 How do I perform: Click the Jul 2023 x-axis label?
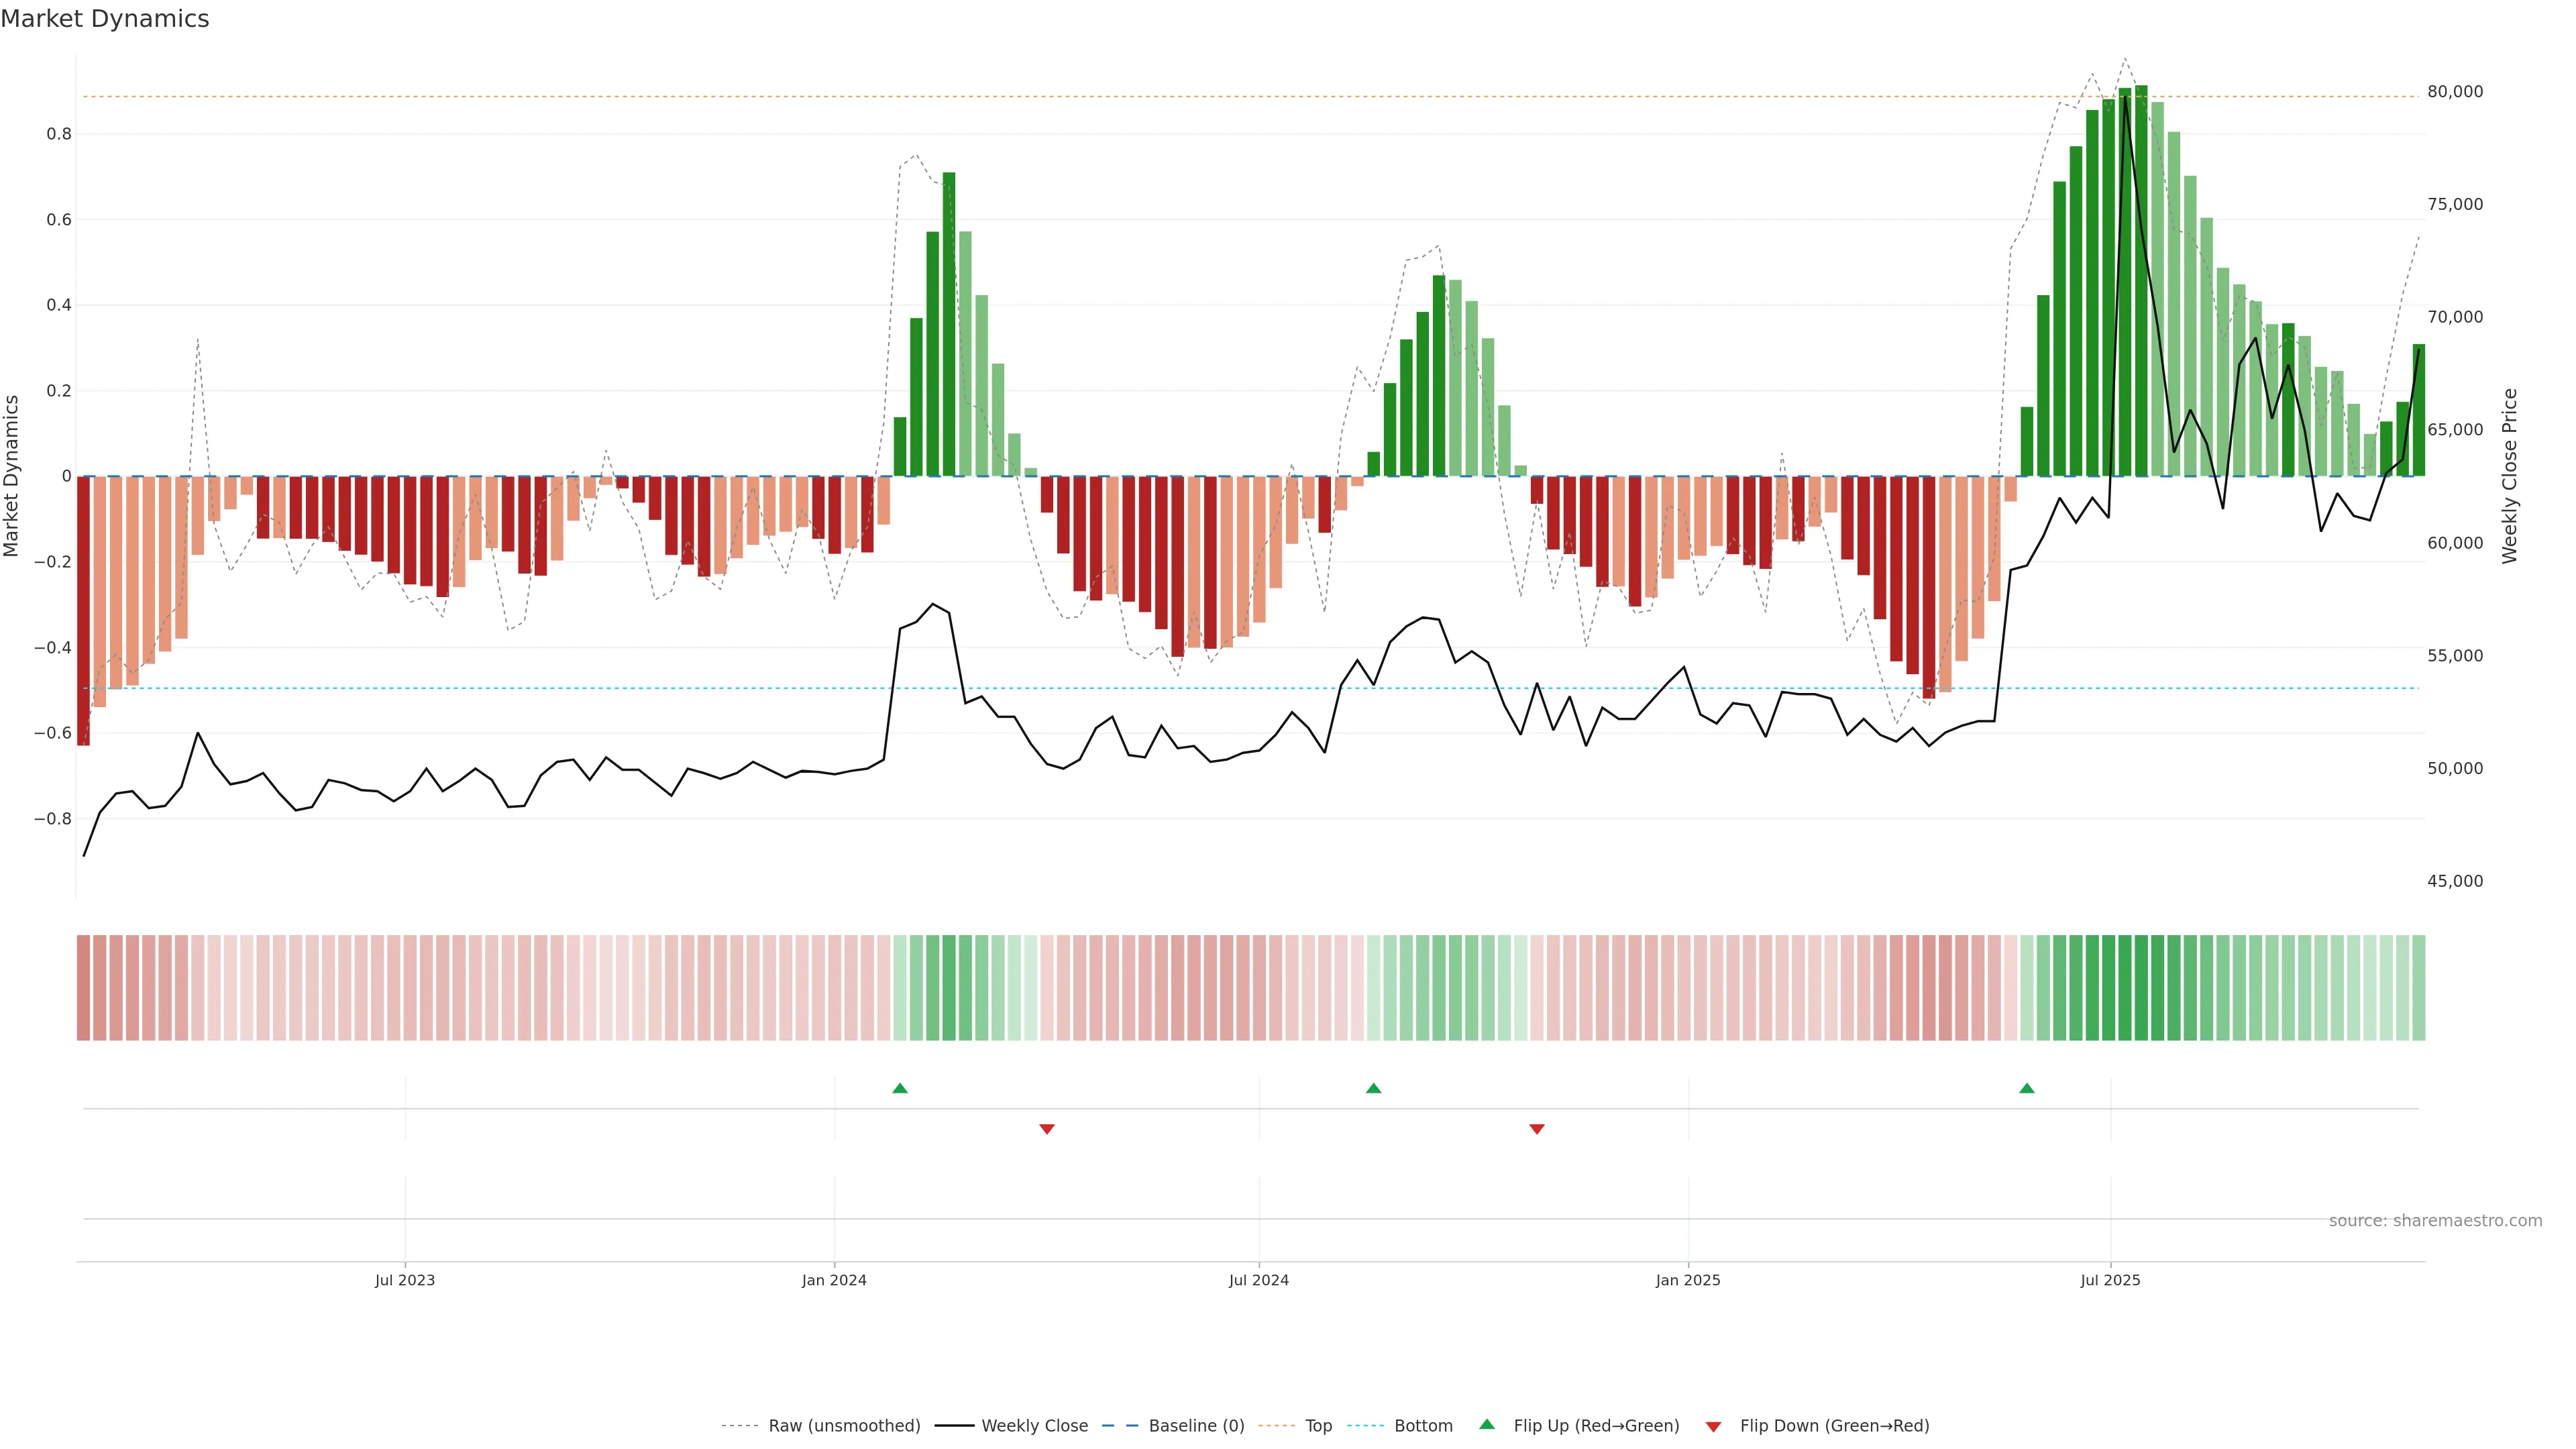click(405, 1280)
